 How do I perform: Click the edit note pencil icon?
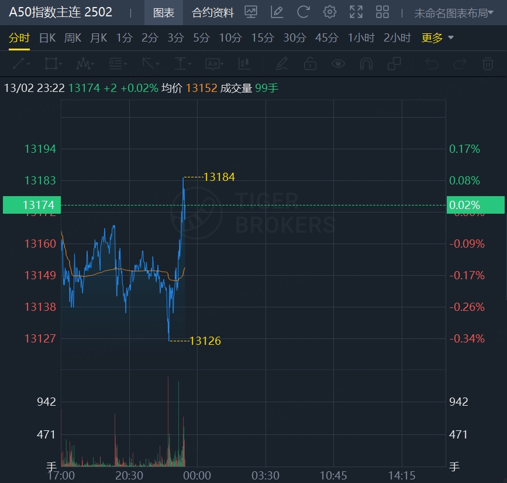click(x=277, y=12)
